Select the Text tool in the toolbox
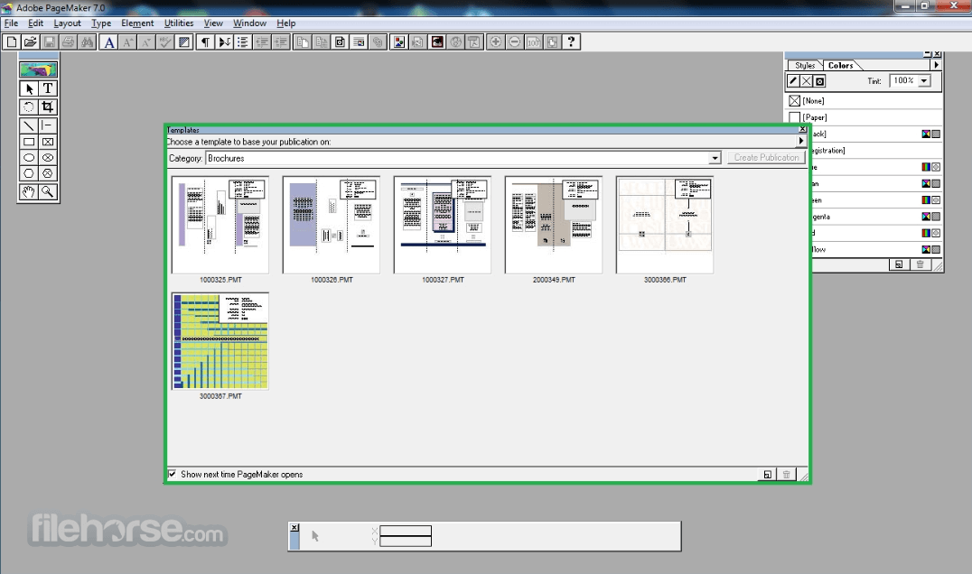The image size is (972, 574). [48, 88]
